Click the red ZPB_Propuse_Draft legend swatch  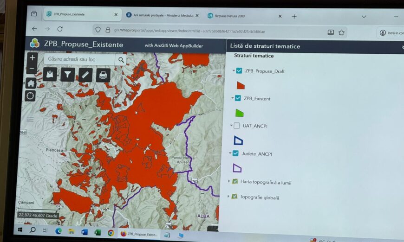point(240,85)
